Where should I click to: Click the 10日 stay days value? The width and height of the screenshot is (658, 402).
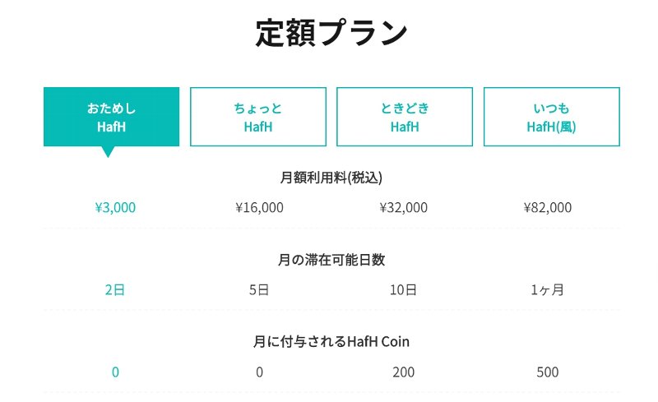403,289
